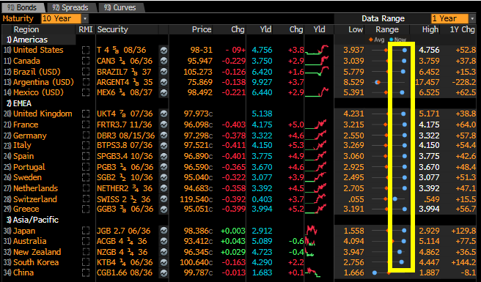Click the 1 Year data range field

tap(449, 19)
